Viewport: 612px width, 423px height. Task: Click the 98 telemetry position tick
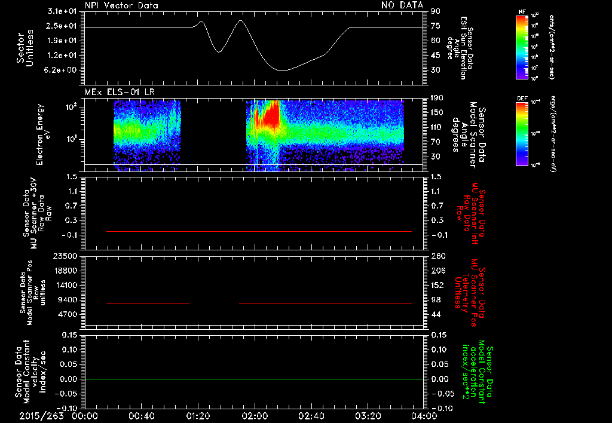pyautogui.click(x=436, y=300)
